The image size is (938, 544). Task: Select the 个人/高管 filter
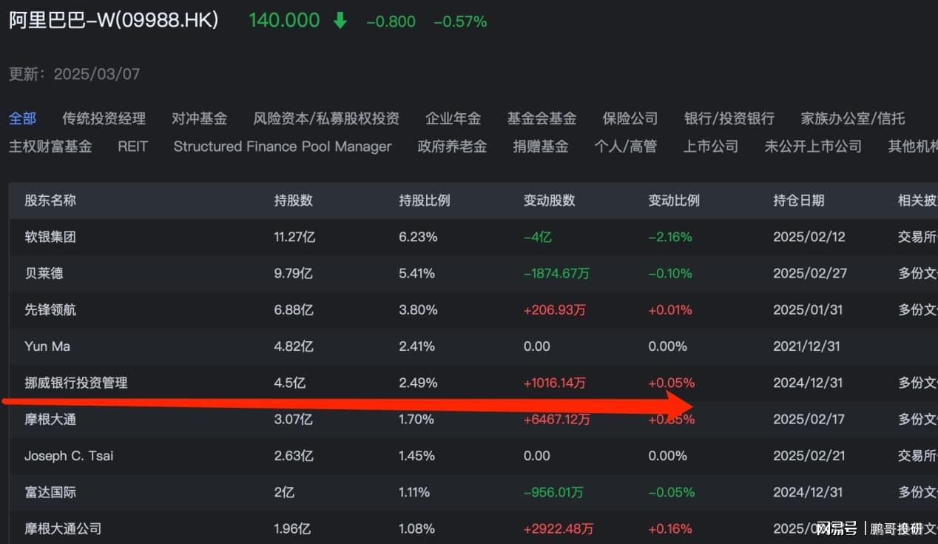coord(626,147)
